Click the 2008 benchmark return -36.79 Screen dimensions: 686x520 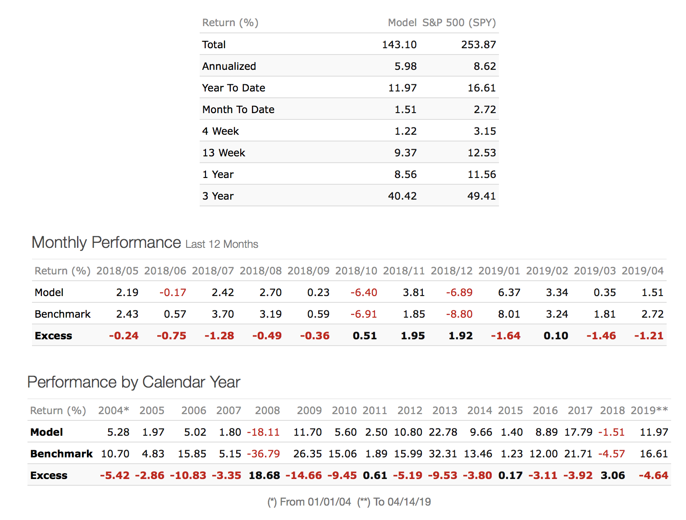pos(263,454)
